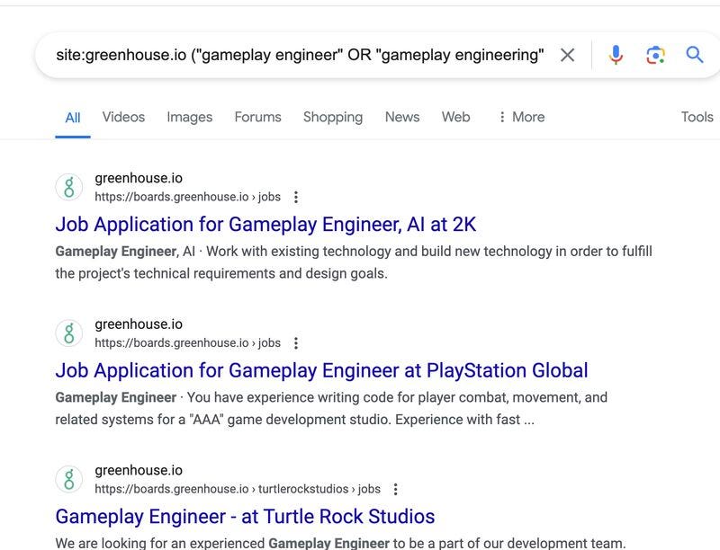Start voice search with the microphone icon
The height and width of the screenshot is (550, 720).
point(616,55)
